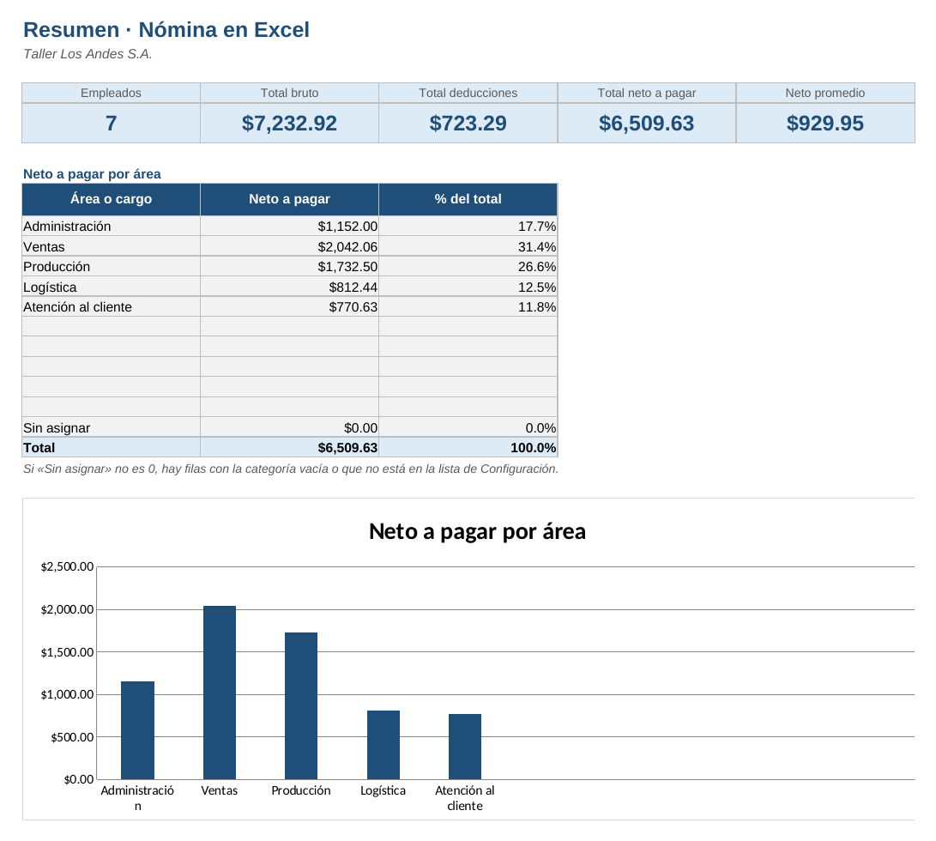
Task: Click the $2,500.00 axis label
Action: click(68, 566)
